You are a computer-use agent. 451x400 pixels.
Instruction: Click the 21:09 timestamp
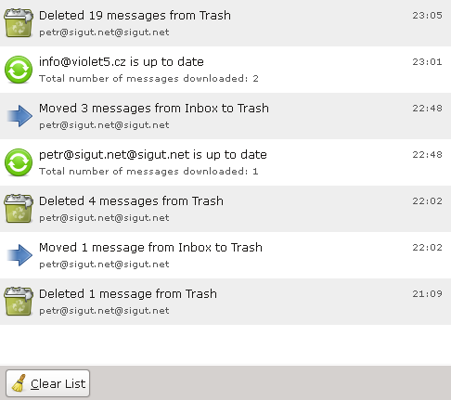(427, 293)
